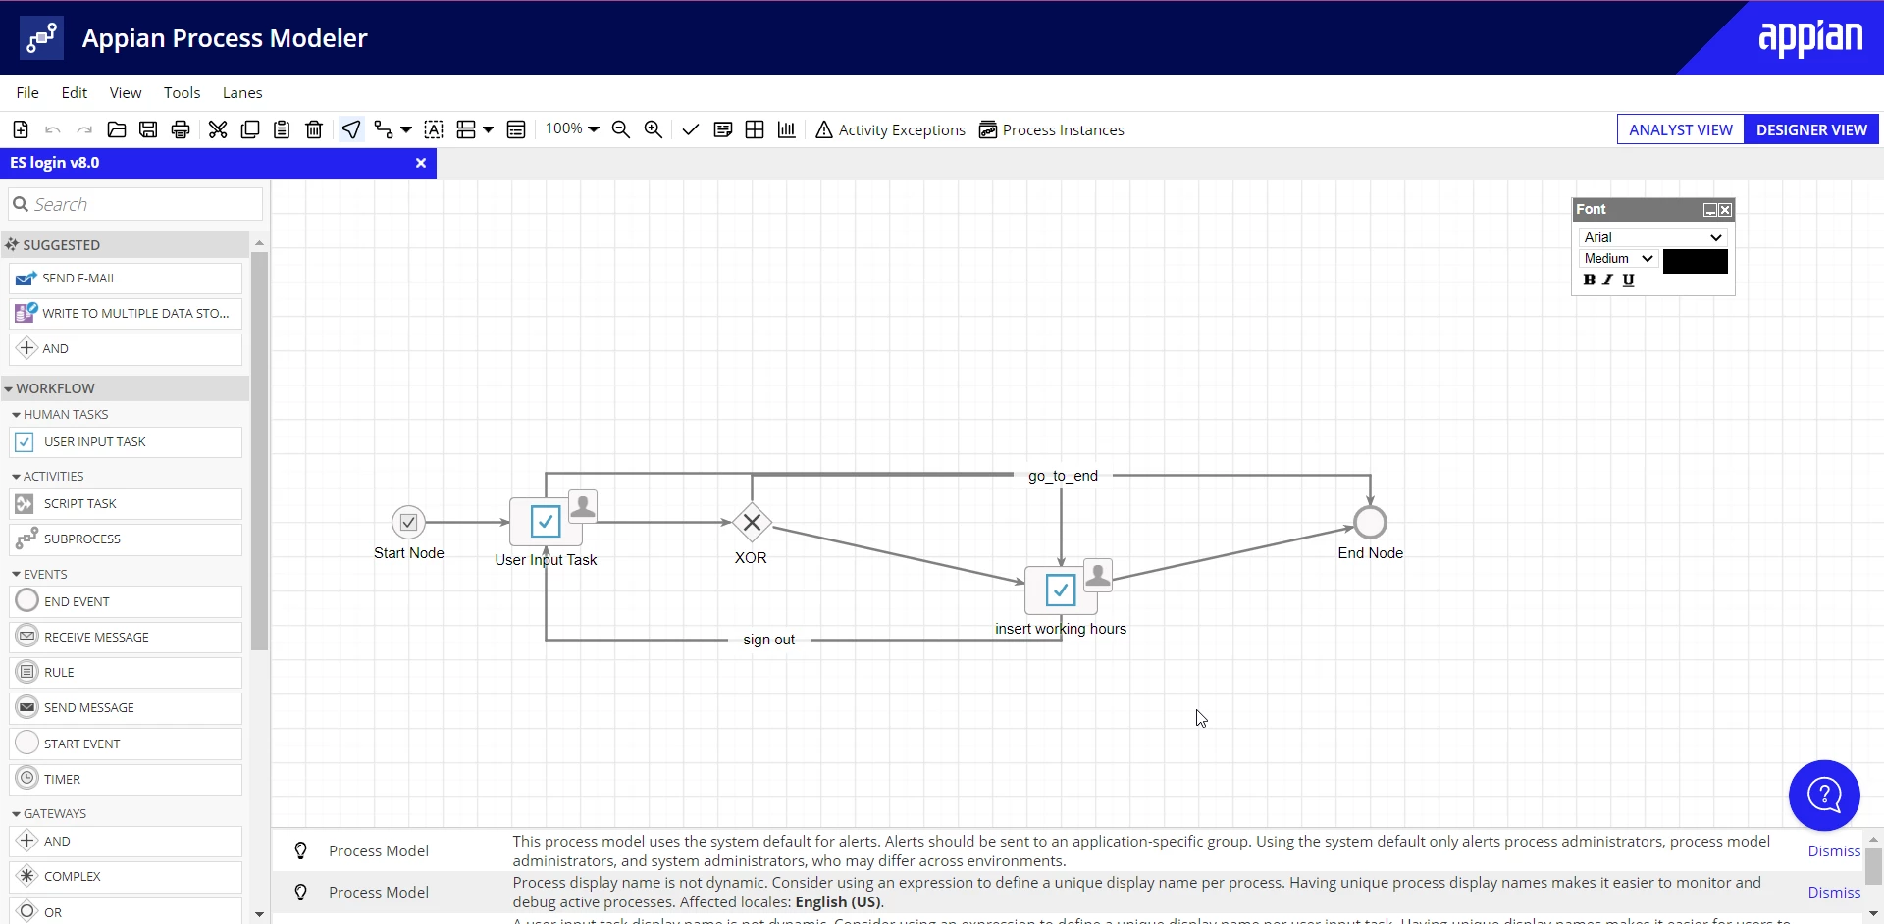
Task: Copy selection using the toolbar copy icon
Action: pos(250,129)
